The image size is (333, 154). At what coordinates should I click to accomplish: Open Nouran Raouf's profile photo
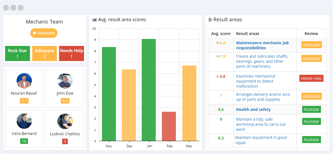pyautogui.click(x=24, y=81)
